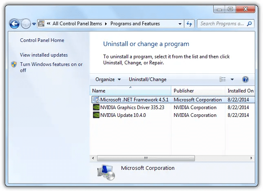Open the view options dropdown arrow
Screen dimensions: 263x191
click(232, 79)
